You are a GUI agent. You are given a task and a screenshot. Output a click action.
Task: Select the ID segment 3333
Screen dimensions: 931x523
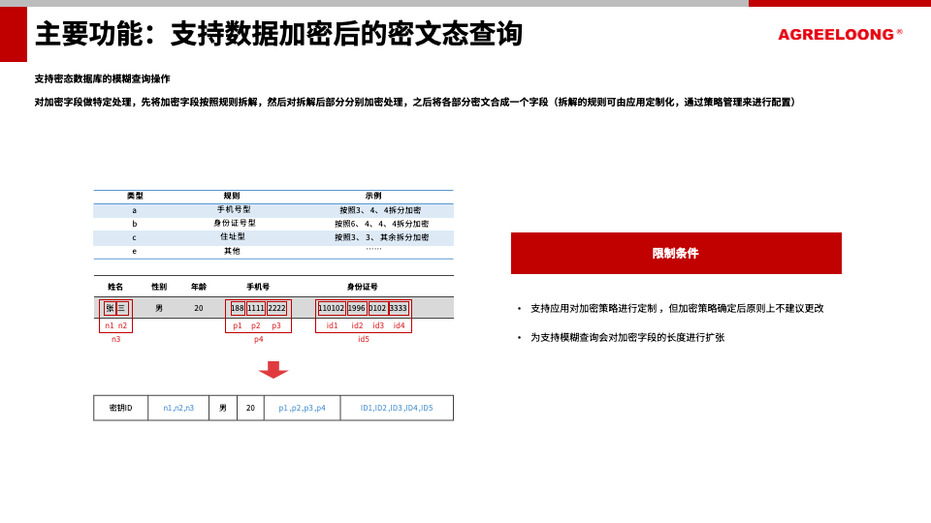point(399,308)
